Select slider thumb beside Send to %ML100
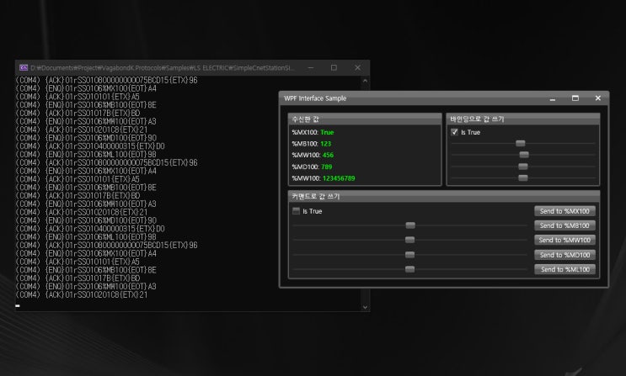Image resolution: width=626 pixels, height=376 pixels. click(410, 269)
